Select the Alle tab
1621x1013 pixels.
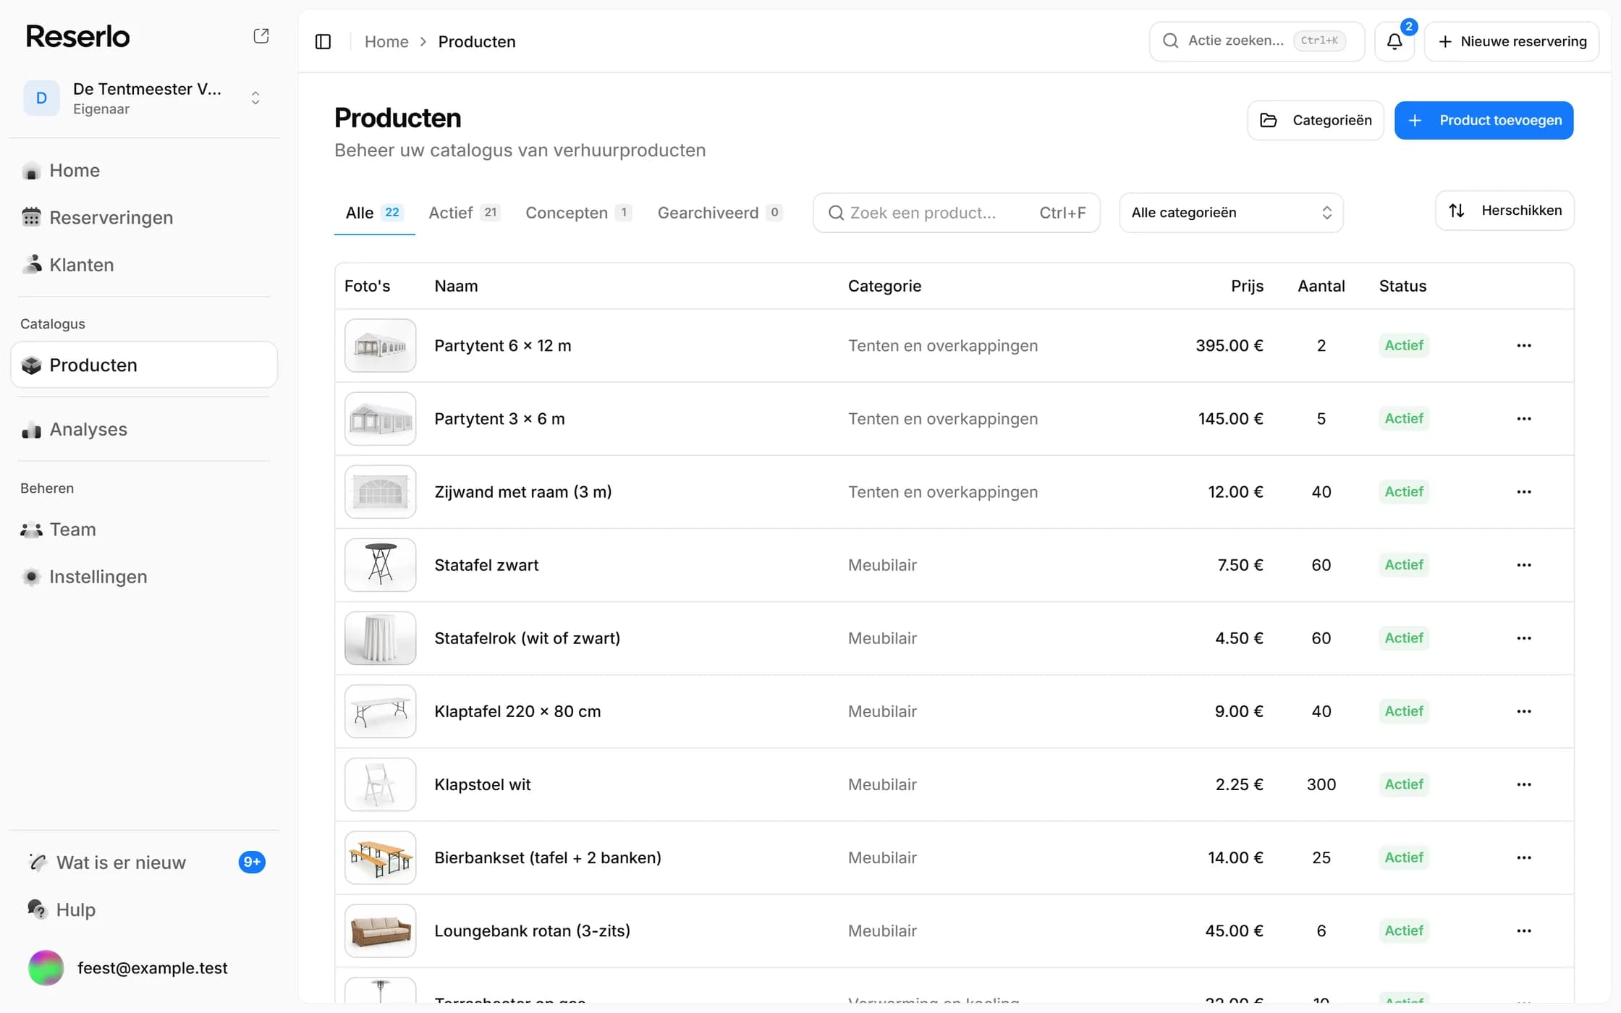coord(374,213)
